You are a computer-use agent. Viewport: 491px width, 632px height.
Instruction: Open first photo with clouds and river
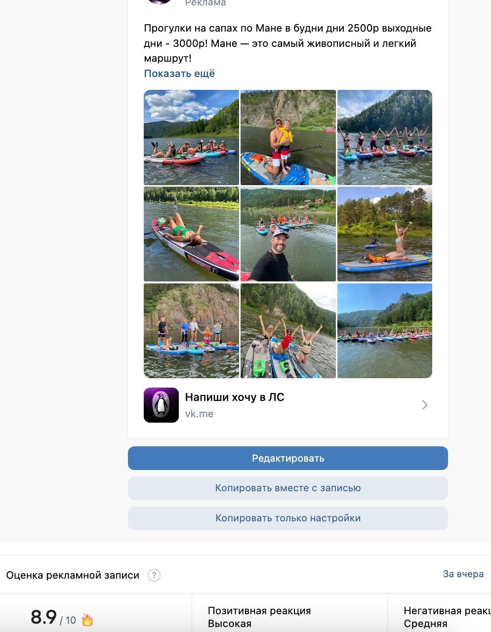[x=191, y=137]
